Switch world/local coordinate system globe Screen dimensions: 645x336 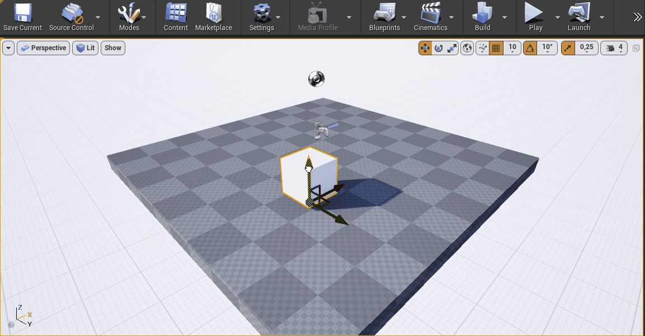[x=467, y=49]
